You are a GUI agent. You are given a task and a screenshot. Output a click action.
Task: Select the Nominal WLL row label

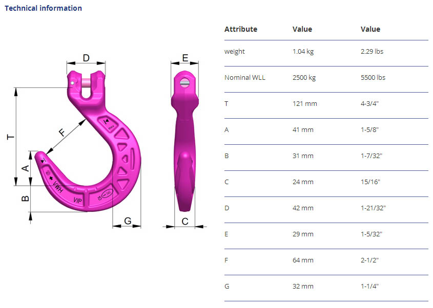244,77
